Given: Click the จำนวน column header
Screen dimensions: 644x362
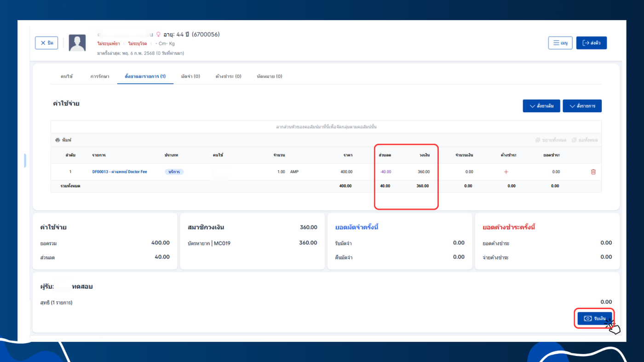Looking at the screenshot, I should coord(279,155).
